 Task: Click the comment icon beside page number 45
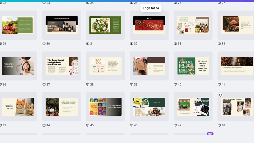pyautogui.click(x=88, y=125)
